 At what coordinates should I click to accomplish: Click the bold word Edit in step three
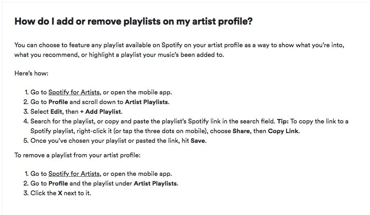pos(56,112)
